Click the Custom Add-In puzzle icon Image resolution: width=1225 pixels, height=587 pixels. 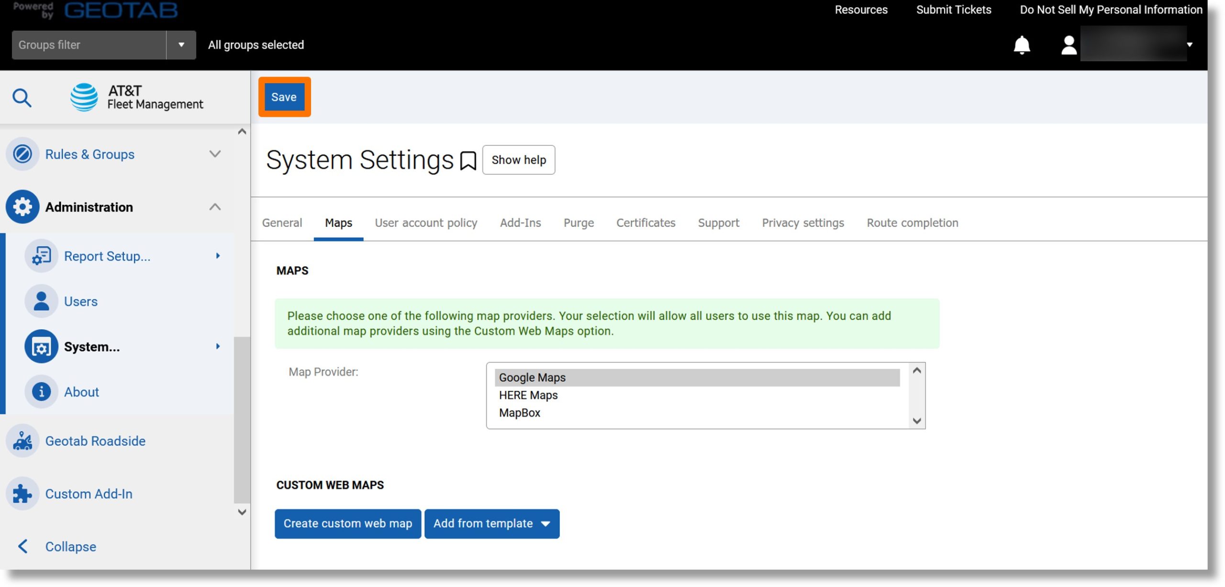pyautogui.click(x=22, y=493)
